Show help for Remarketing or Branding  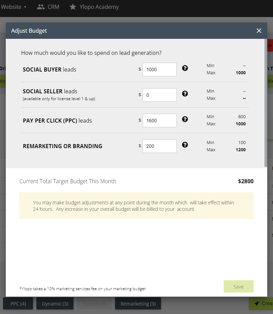click(185, 145)
